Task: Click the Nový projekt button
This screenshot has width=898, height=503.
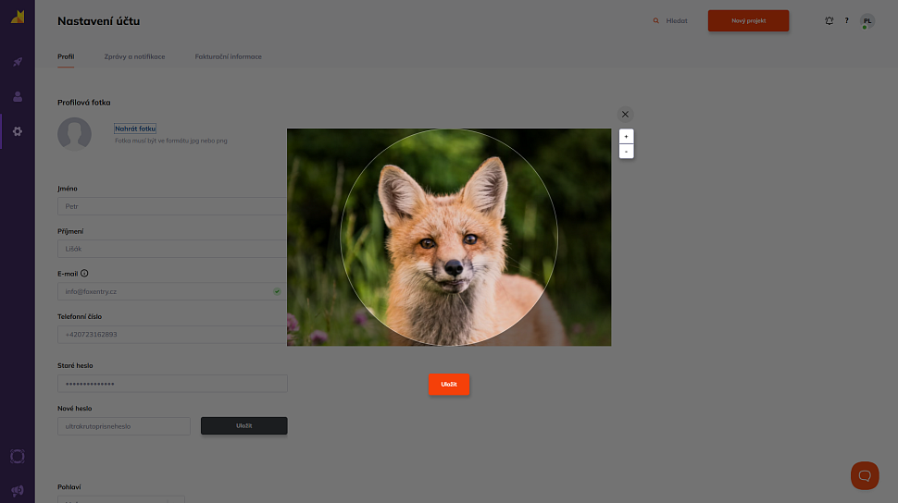Action: point(749,20)
